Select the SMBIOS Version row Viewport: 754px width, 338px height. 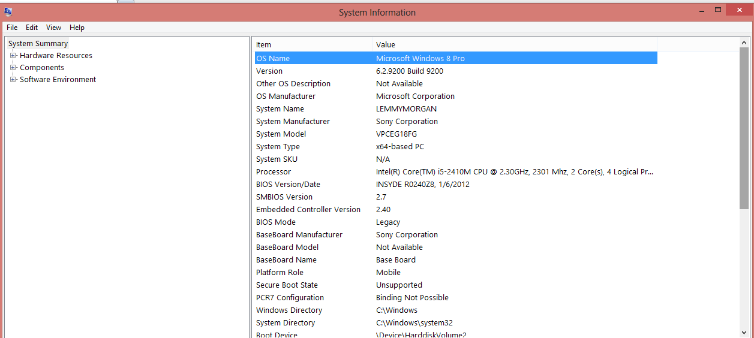[455, 197]
